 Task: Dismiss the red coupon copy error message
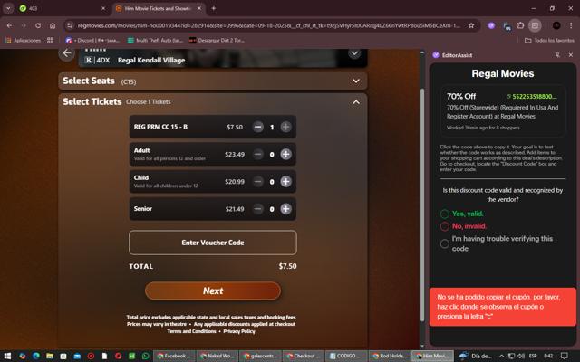pyautogui.click(x=503, y=307)
